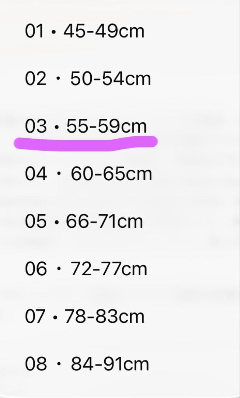Click the "55-59cm" range text
Image resolution: width=240 pixels, height=398 pixels.
click(107, 126)
